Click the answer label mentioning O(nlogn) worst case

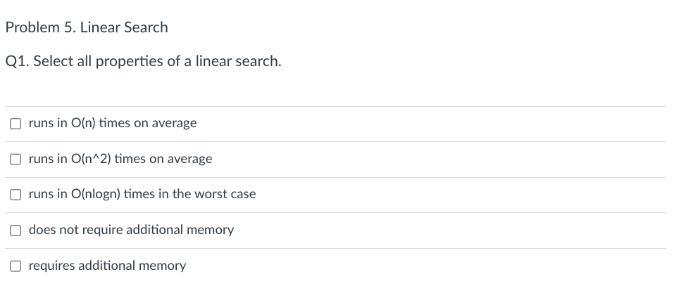[142, 195]
